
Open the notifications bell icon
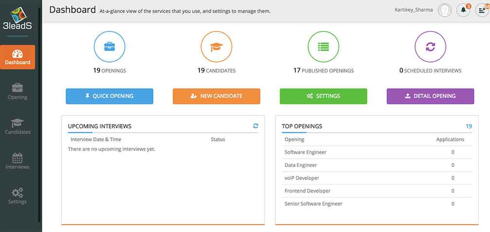click(463, 11)
